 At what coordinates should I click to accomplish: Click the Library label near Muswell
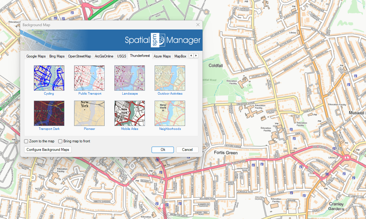(332, 158)
